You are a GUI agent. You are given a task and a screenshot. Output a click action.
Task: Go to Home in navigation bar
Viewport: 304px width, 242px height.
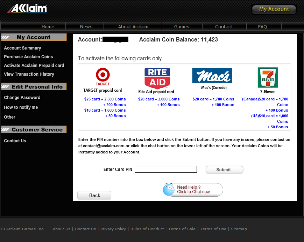48,27
